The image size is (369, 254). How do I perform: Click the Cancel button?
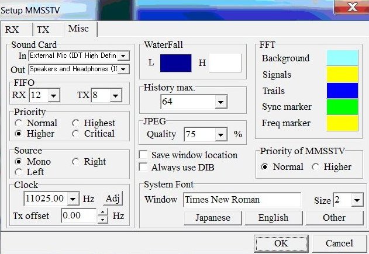pos(339,243)
